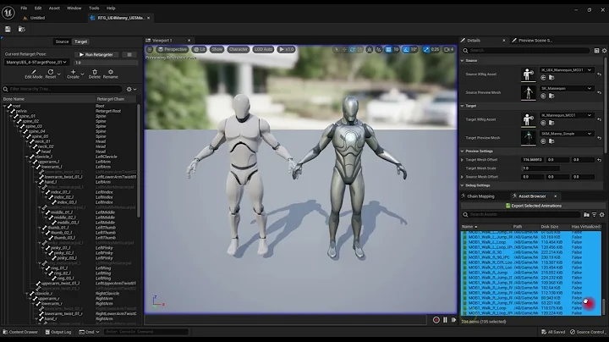Expand the Target Mesh Offset row
Image resolution: width=609 pixels, height=342 pixels.
462,160
